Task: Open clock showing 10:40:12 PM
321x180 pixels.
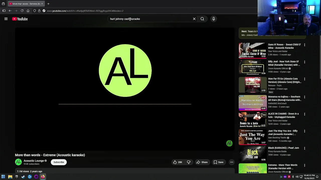Action: coord(309,177)
